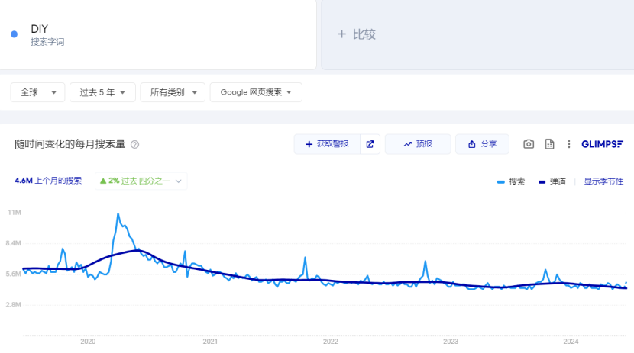
Task: Click 4.6M 上个月的搜索 stat
Action: (48, 181)
